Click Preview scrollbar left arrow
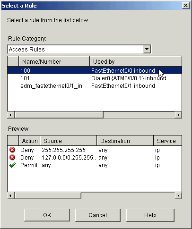Screen dimensions: 192x229 (x=10, y=195)
